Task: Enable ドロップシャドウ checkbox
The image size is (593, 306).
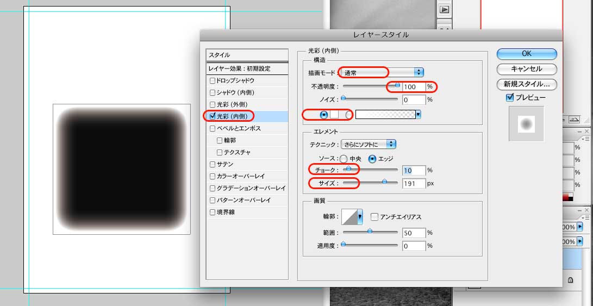Action: 213,80
